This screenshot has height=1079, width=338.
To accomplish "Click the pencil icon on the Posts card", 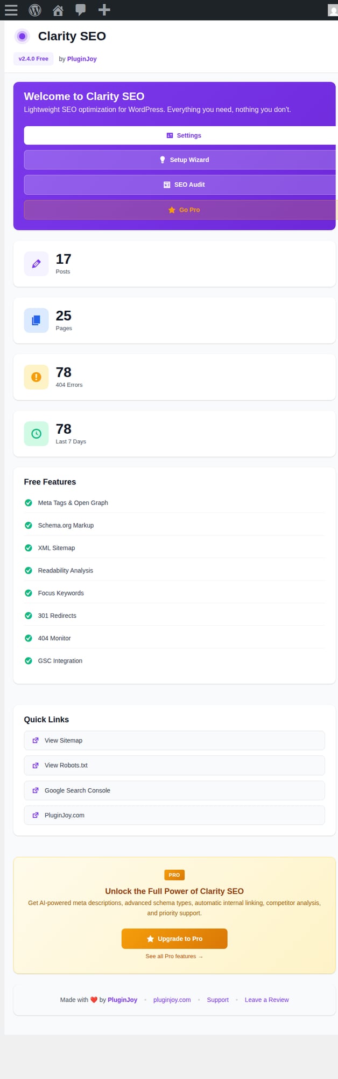I will pos(36,263).
